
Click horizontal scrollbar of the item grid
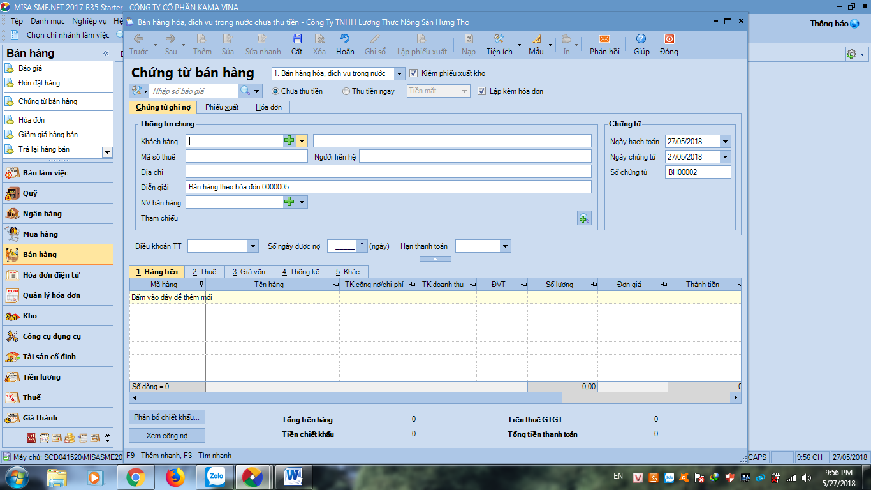[x=435, y=397]
